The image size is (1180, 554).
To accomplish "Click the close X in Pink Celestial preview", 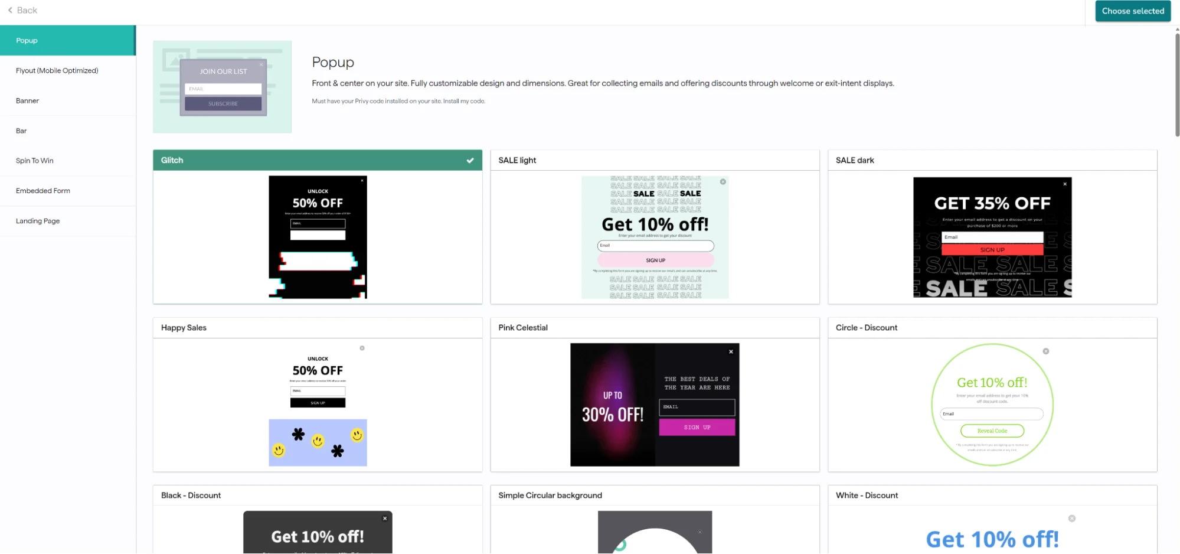I will tap(731, 351).
